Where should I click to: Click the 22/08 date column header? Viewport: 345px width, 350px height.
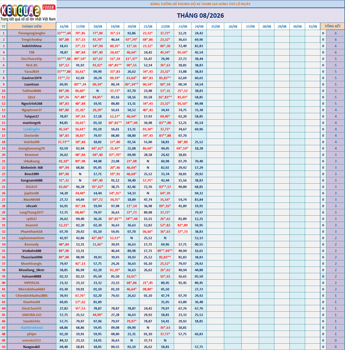point(165,27)
